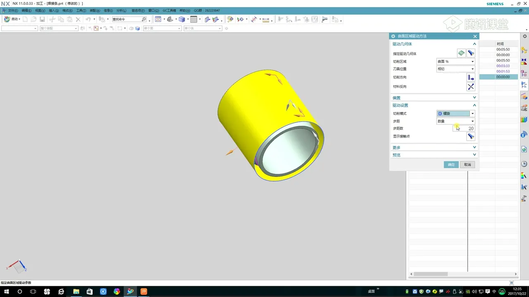Open the stepover (步距) quantity dropdown

(455, 121)
